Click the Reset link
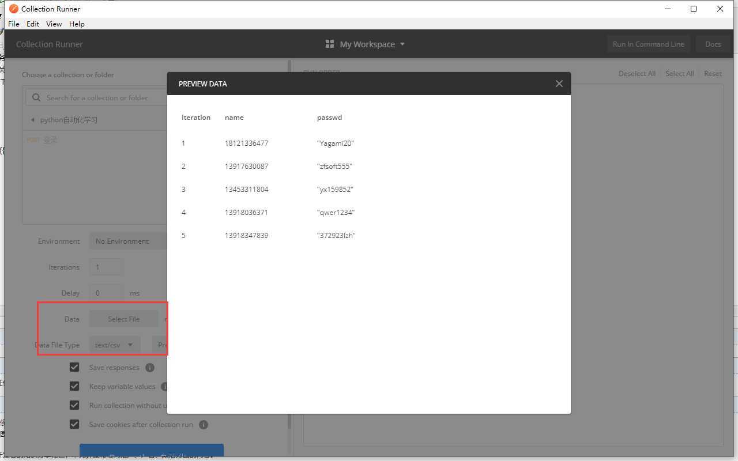This screenshot has height=461, width=738. click(713, 74)
